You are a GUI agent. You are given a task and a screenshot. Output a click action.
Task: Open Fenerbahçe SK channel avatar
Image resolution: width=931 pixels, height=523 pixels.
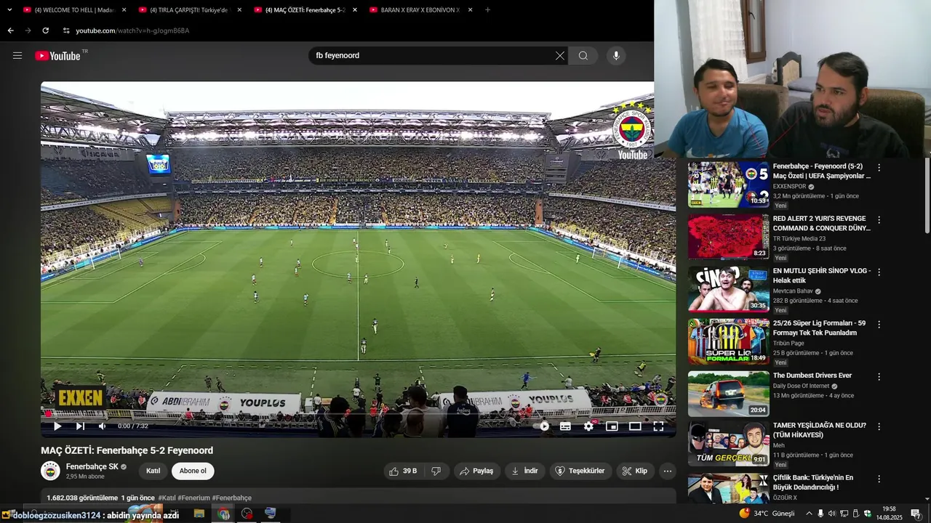click(50, 471)
